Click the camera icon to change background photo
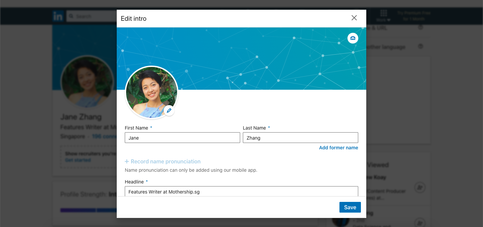Image resolution: width=483 pixels, height=227 pixels. (353, 38)
